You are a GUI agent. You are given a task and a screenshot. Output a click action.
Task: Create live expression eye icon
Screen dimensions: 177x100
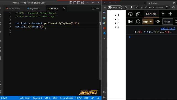point(158,22)
